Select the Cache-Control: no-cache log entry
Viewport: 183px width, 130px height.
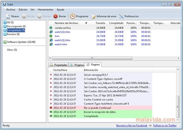pos(98,100)
